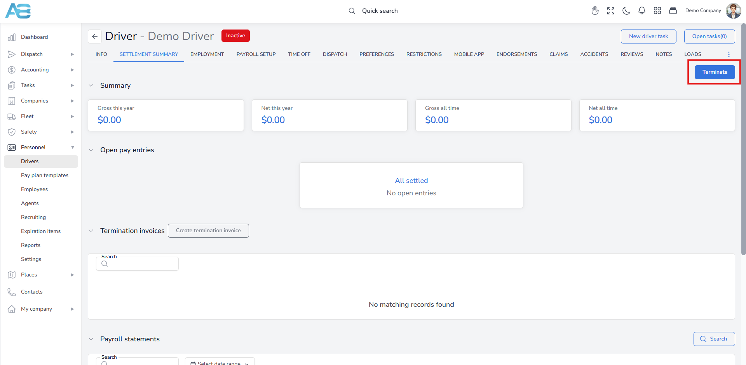Enter fullscreen using the expand icon
The image size is (746, 365).
tap(611, 11)
